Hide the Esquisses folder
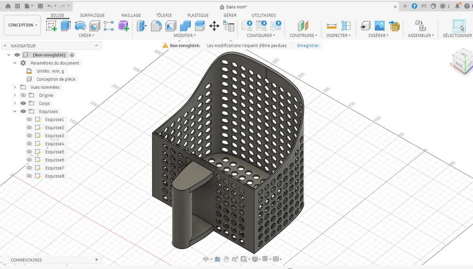This screenshot has height=269, width=473. coord(23,111)
